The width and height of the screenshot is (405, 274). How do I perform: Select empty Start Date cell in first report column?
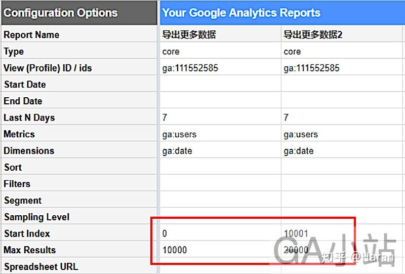tap(220, 85)
